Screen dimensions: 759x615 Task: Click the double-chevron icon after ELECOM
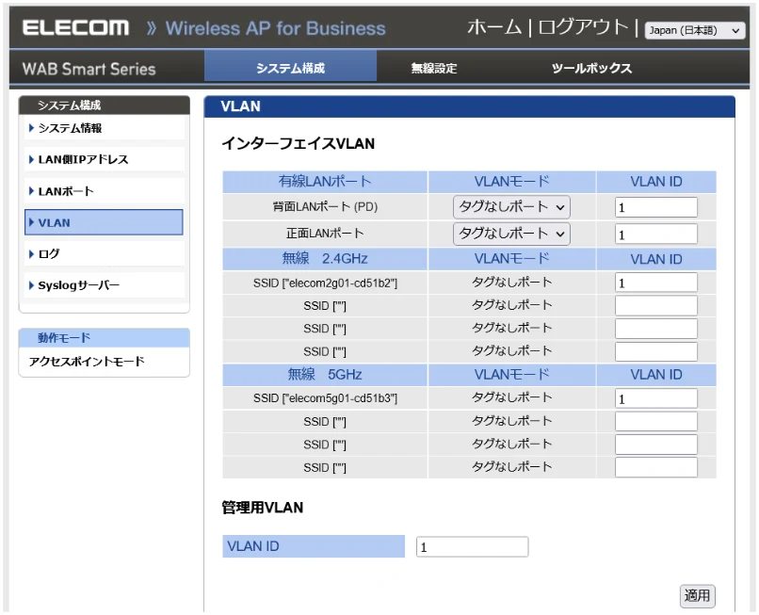point(152,28)
